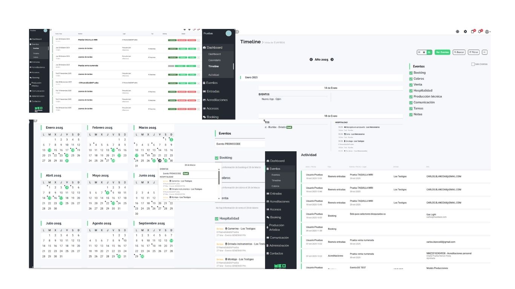Screen dimensions: 515x289
Task: Uncheck the Venta filter checkbox
Action: 411,85
